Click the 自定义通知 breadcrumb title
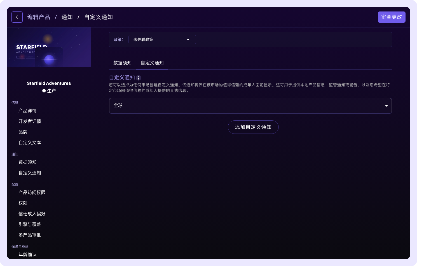Screen dimensions: 424x273 click(x=99, y=17)
